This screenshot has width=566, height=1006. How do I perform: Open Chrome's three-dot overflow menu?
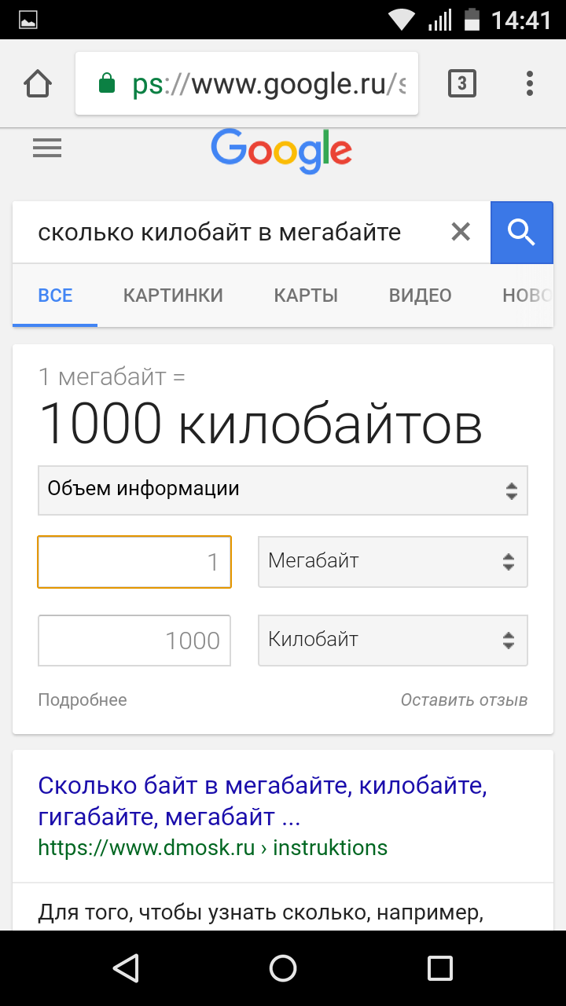tap(530, 83)
